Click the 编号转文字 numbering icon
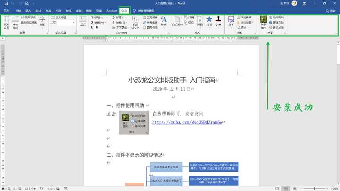The height and width of the screenshot is (191, 340). tap(136, 23)
